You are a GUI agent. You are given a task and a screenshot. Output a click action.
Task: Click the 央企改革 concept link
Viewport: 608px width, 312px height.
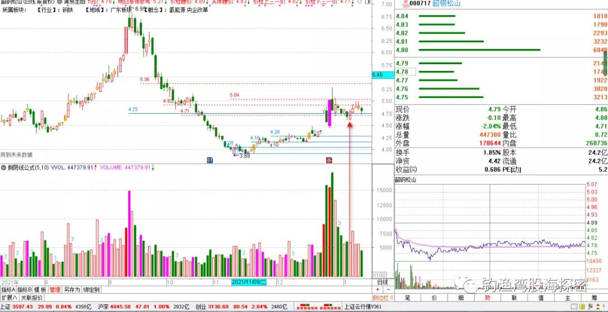[x=197, y=10]
